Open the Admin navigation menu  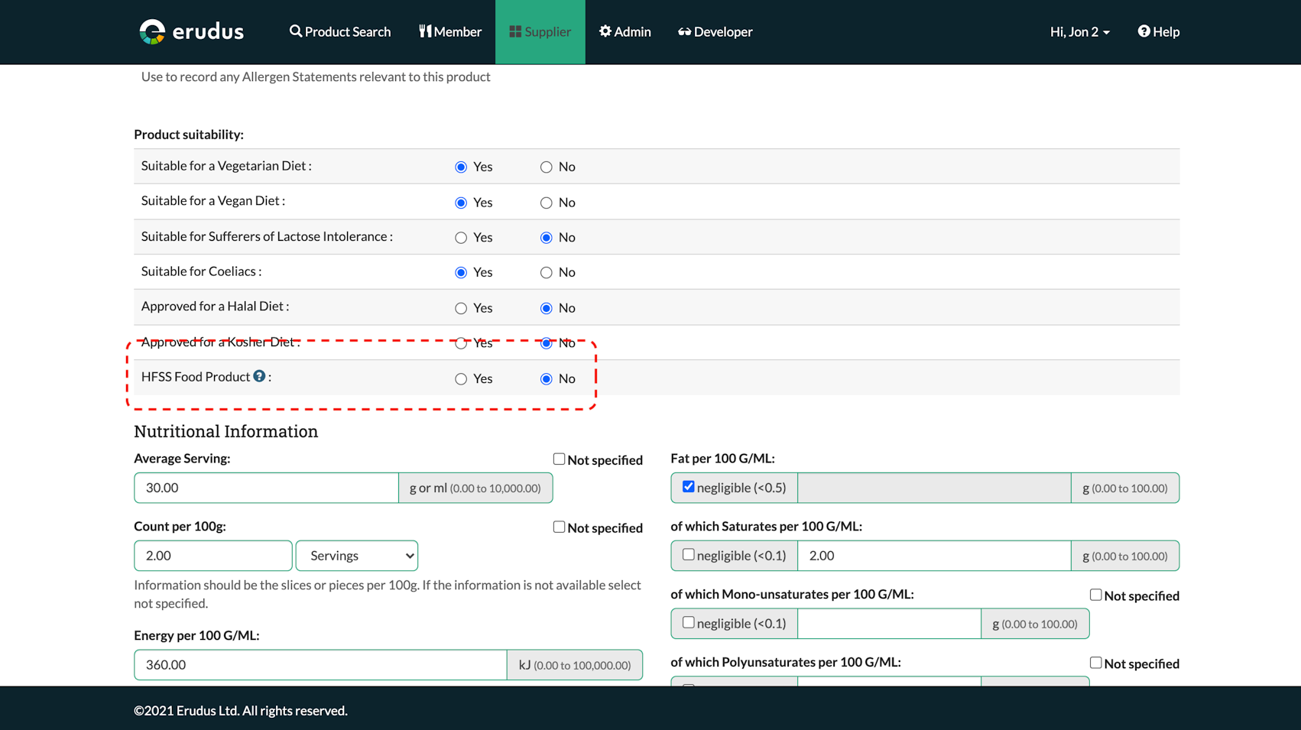[625, 32]
